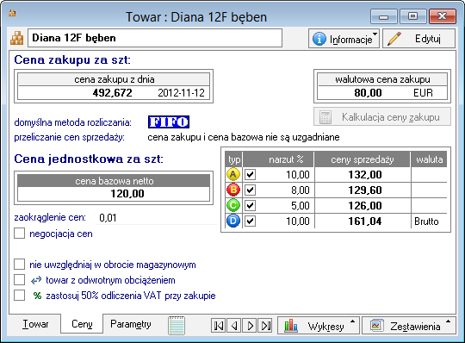Click the waluta column header
The image size is (465, 343).
(x=429, y=159)
